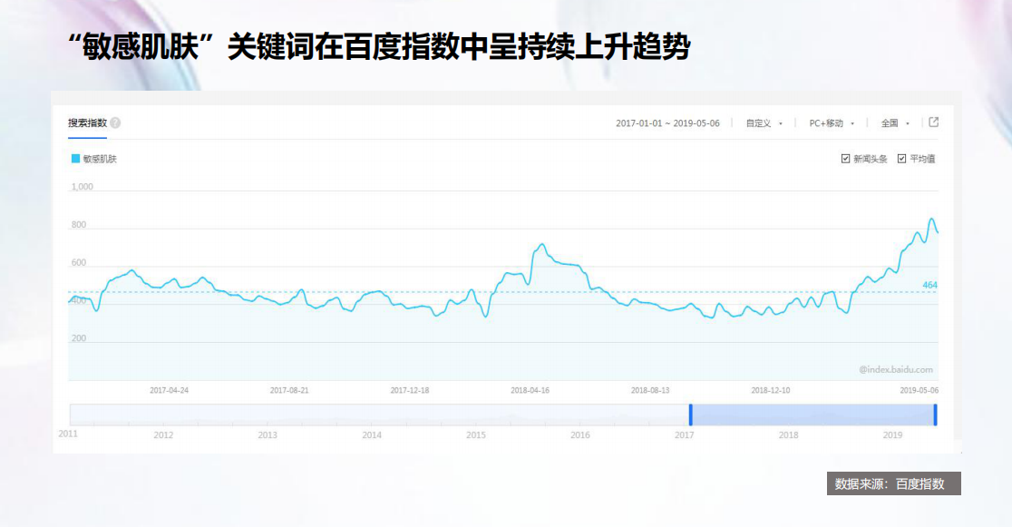Click the blue 敏感肌肤 legend color square
The width and height of the screenshot is (1012, 527).
75,159
